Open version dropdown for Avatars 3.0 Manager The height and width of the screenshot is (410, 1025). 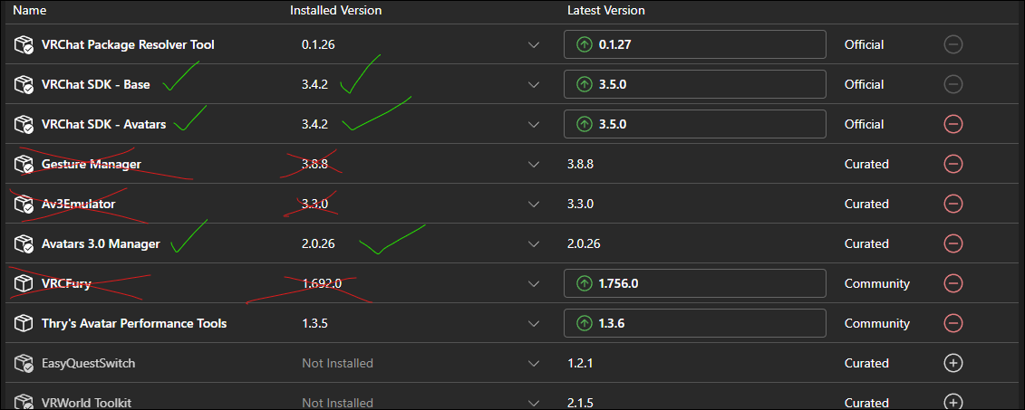coord(534,244)
